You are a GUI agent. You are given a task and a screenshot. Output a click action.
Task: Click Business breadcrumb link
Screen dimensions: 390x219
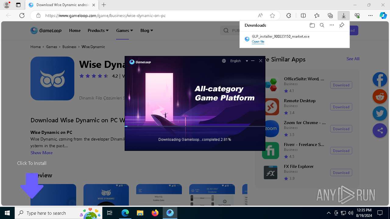click(x=69, y=47)
